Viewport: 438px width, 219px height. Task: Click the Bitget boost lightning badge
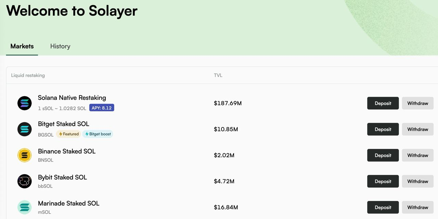(x=98, y=134)
